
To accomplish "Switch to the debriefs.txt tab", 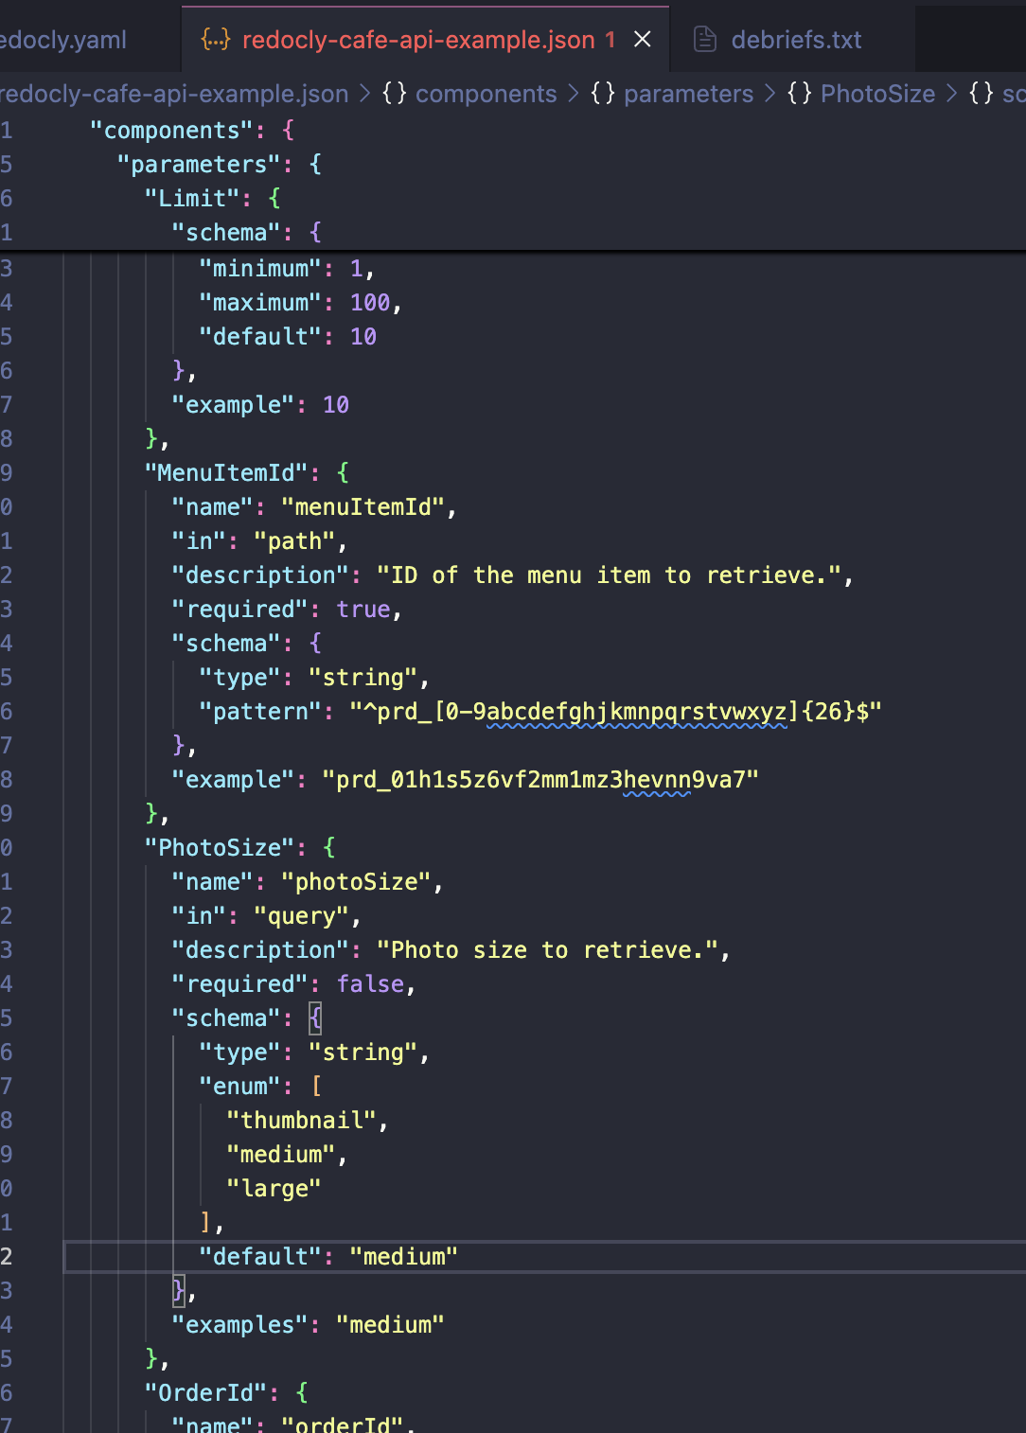I will point(796,40).
